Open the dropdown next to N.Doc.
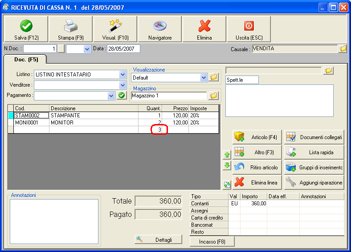The image size is (351, 252). point(87,49)
